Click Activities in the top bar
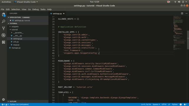The image size is (189, 106). pos(6,2)
